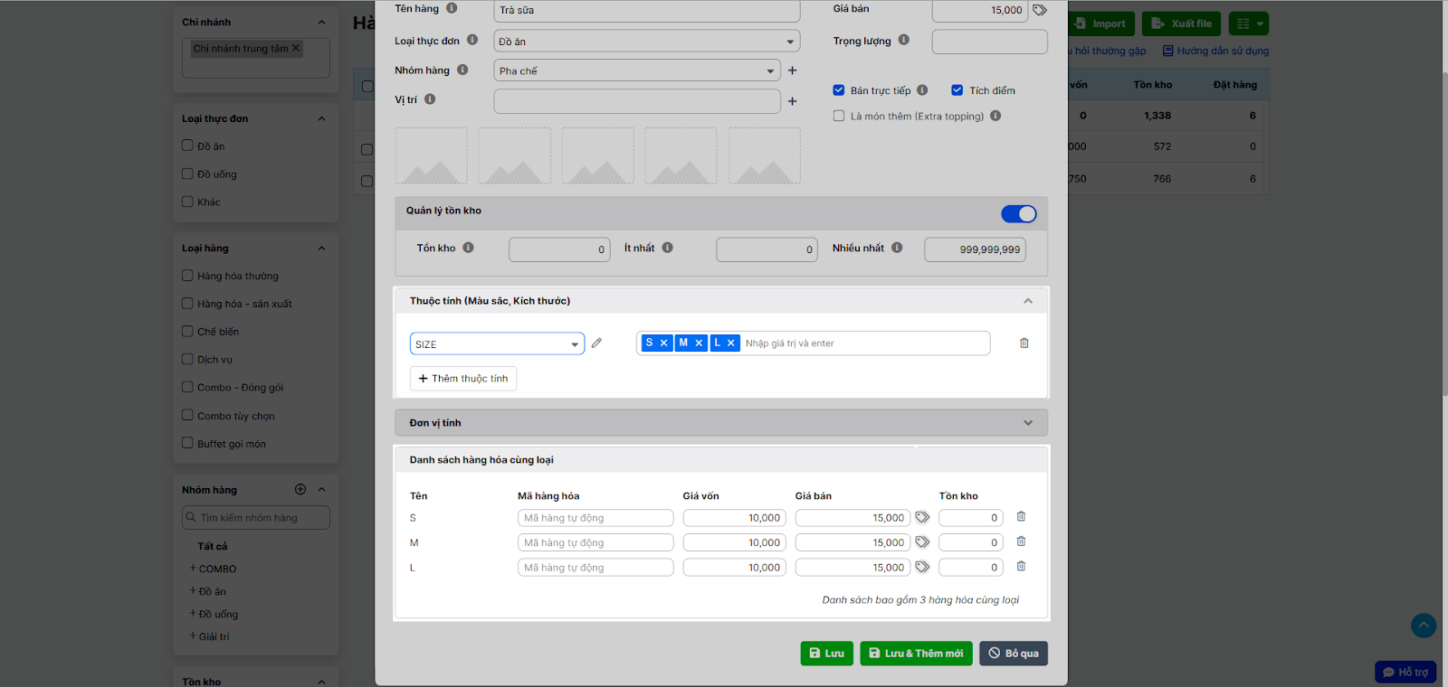Click the info icon beside Vị trí

point(430,99)
